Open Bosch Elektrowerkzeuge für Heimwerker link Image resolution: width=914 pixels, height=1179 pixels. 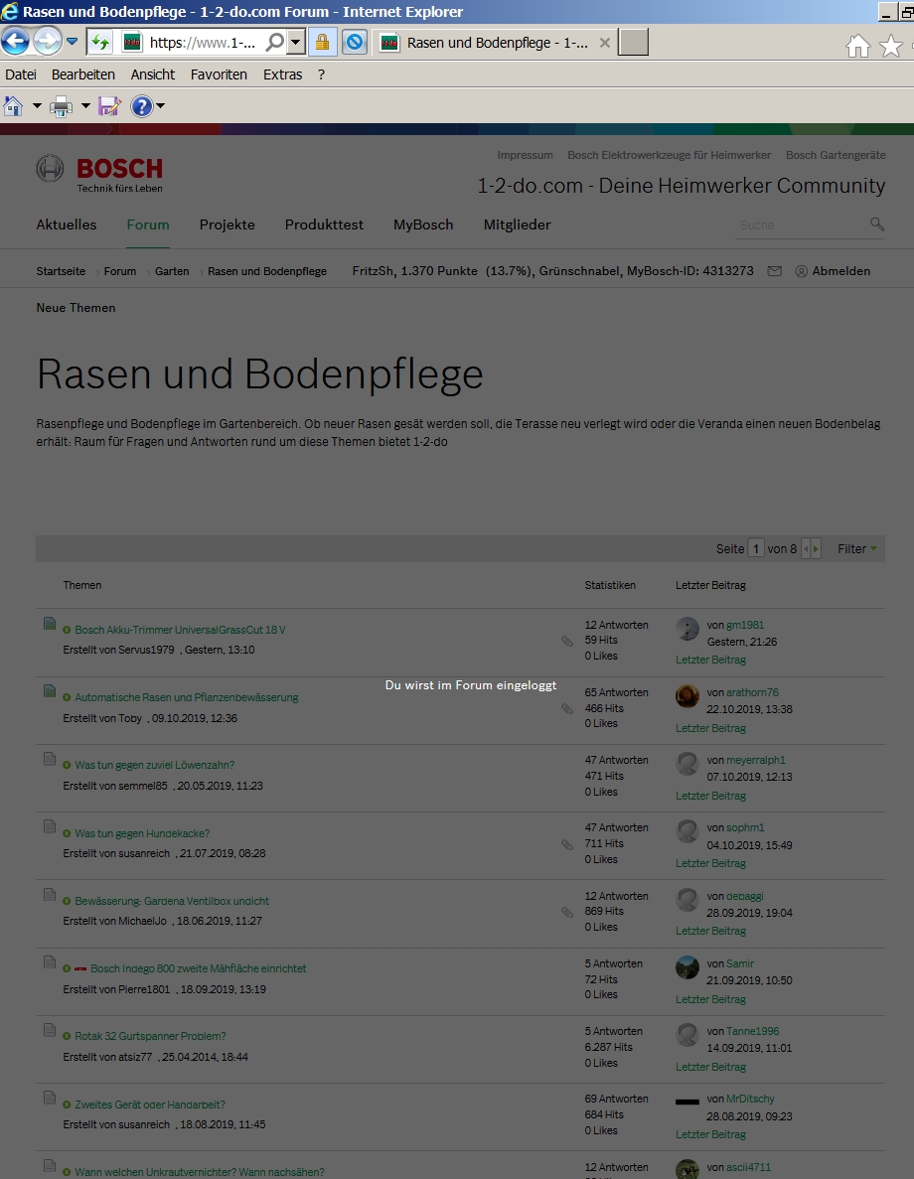(670, 155)
